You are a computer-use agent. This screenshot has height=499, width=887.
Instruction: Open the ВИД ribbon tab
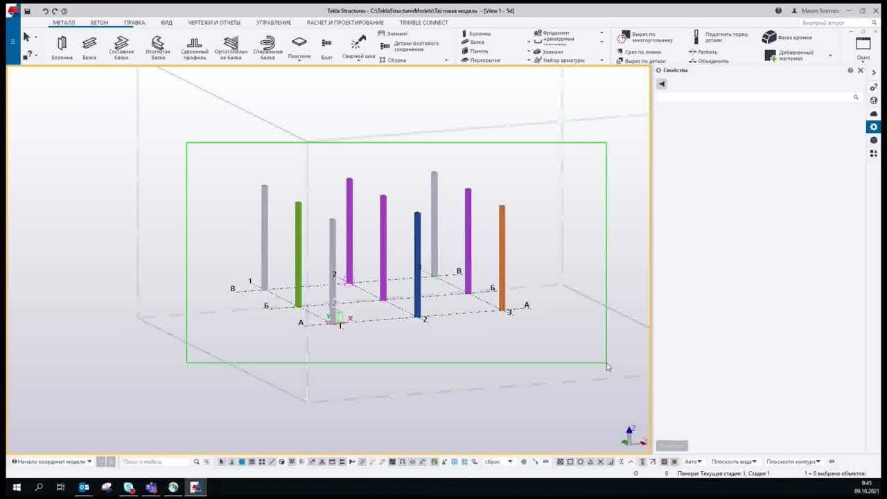[166, 23]
